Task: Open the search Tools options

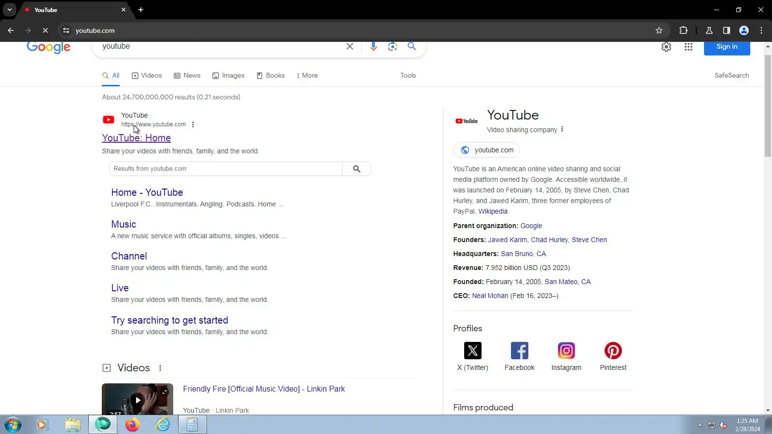Action: [x=408, y=76]
